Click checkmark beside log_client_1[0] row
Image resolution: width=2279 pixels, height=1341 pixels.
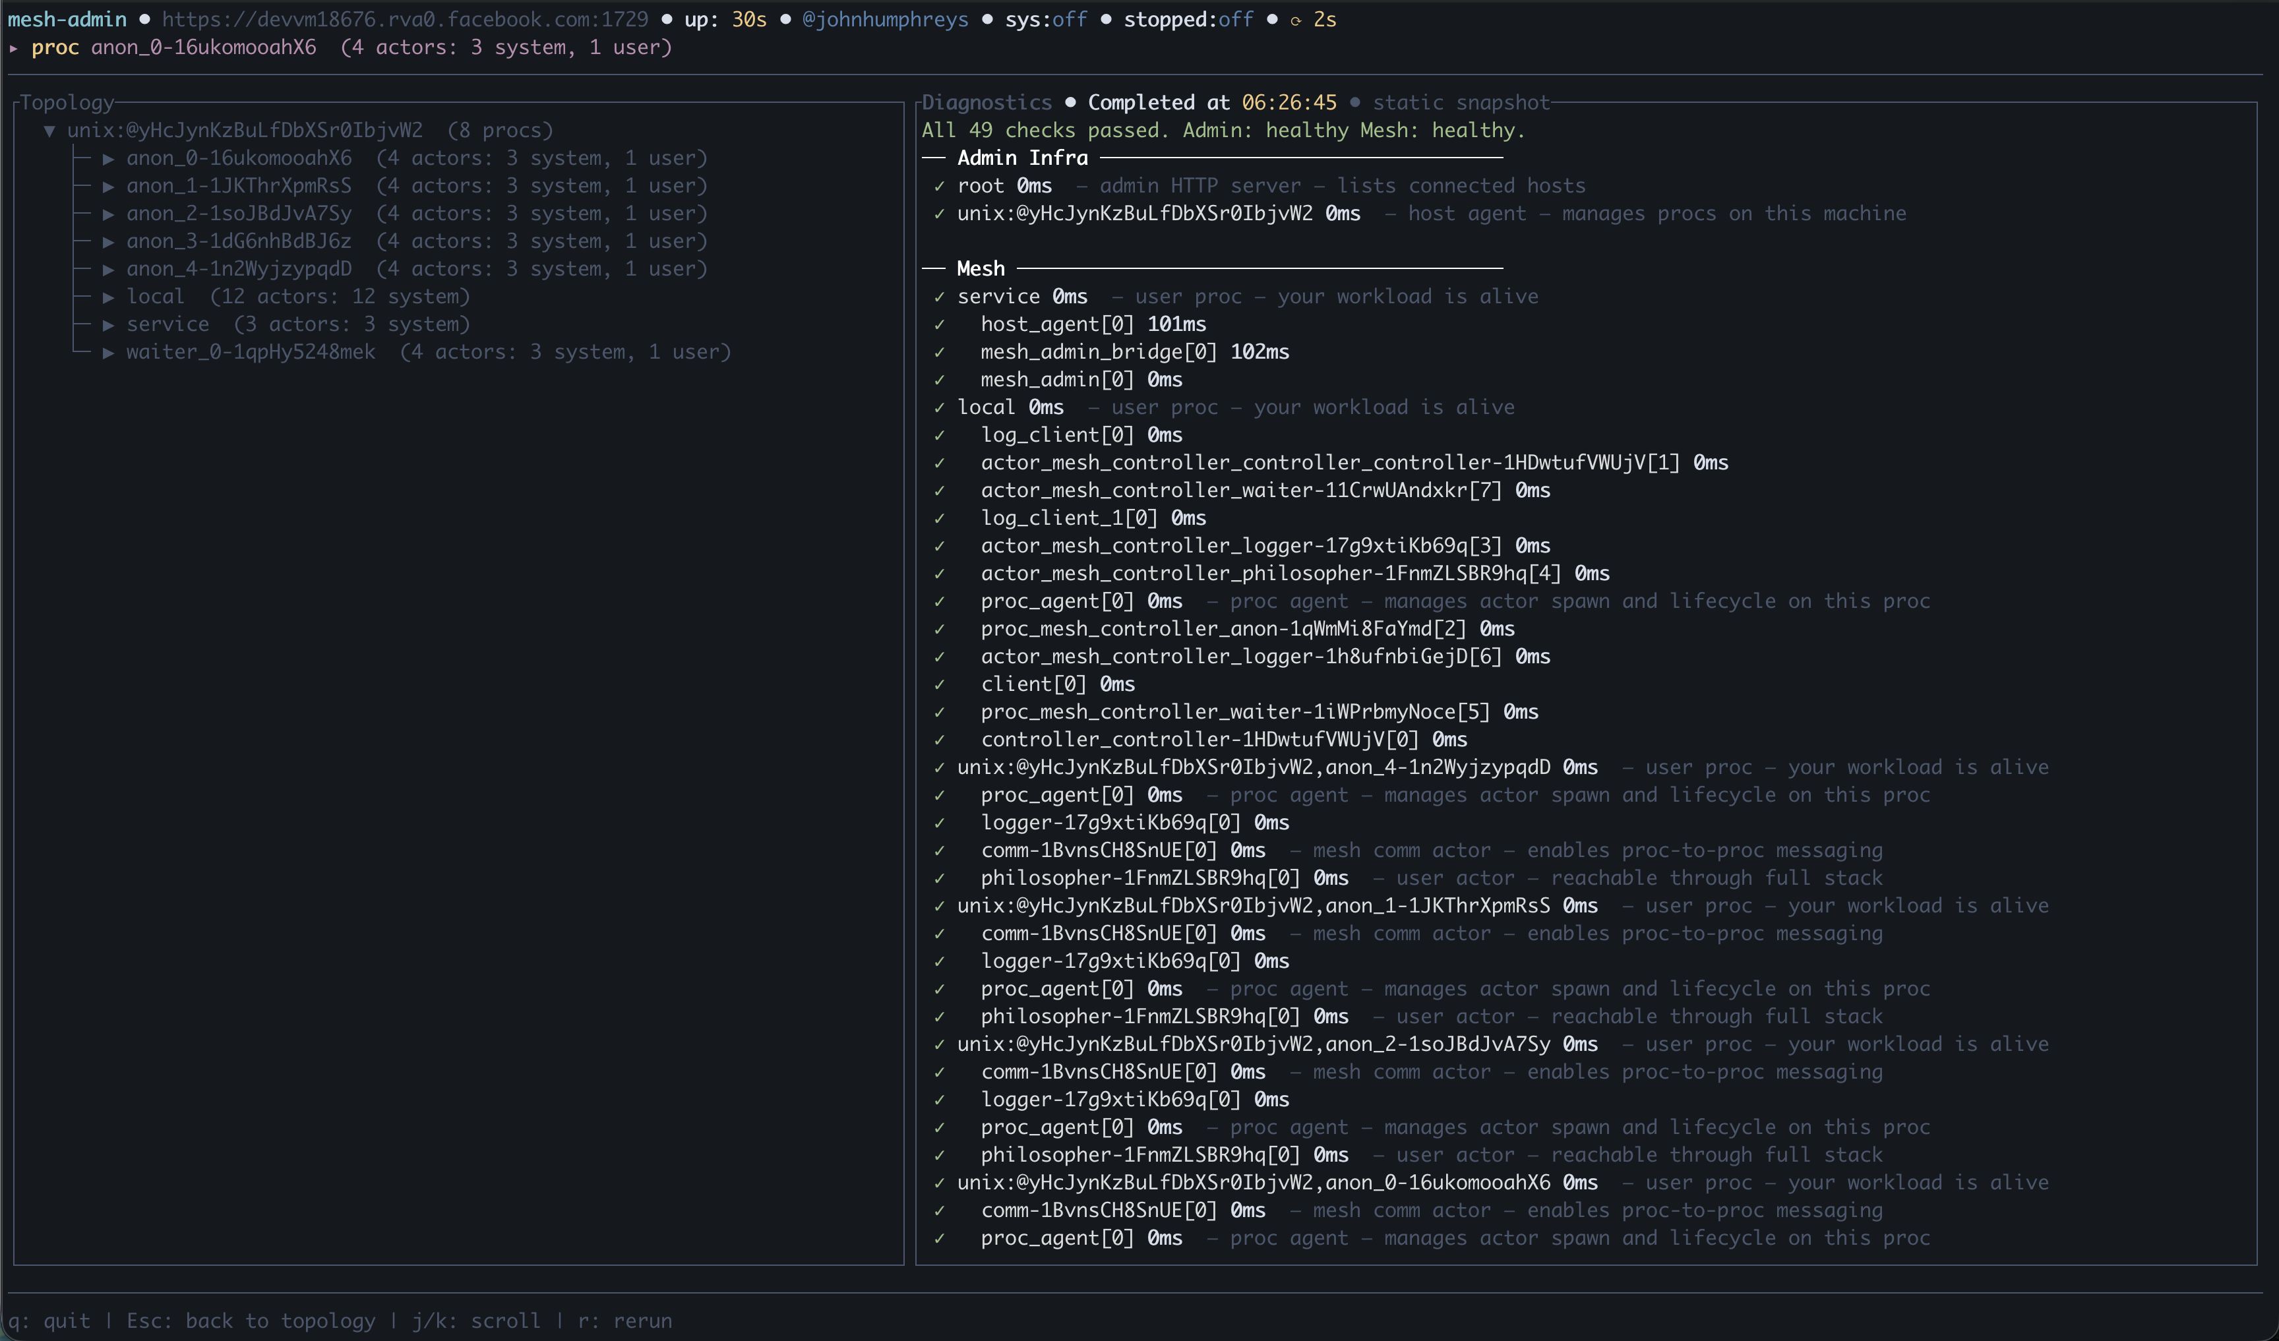coord(940,518)
